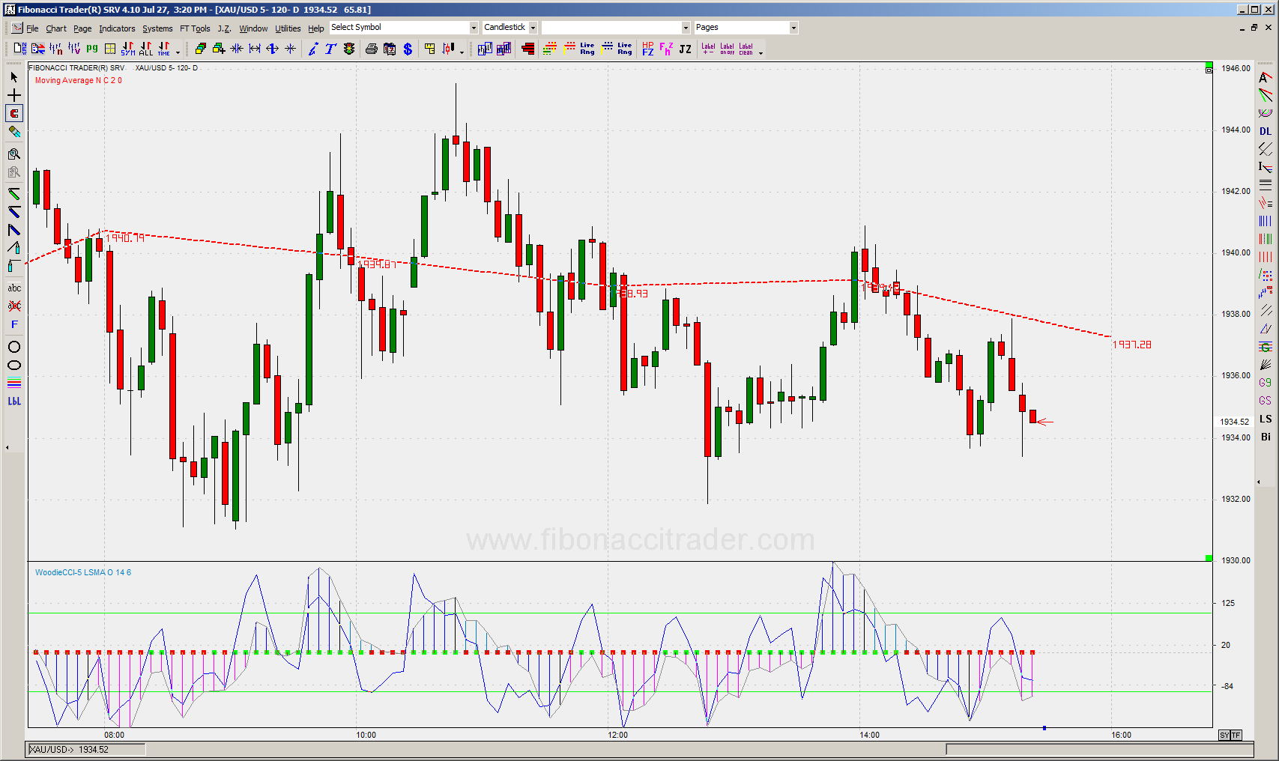The image size is (1279, 761).
Task: Click the green pg page icon
Action: click(92, 49)
